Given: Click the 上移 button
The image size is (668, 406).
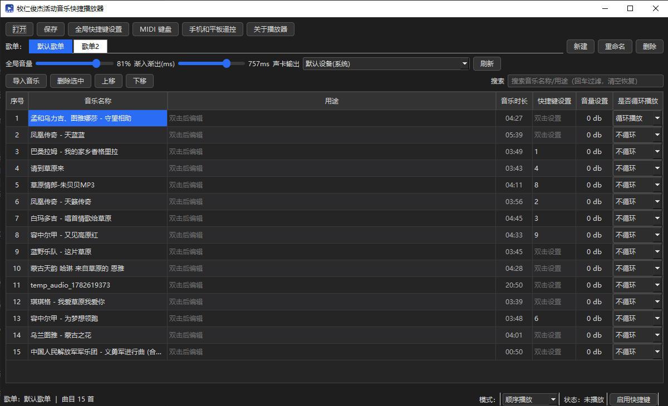Looking at the screenshot, I should [109, 81].
